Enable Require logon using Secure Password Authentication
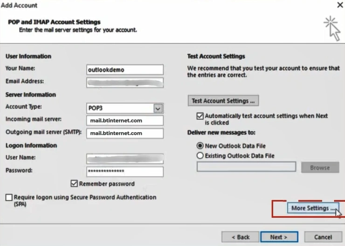 click(x=9, y=197)
